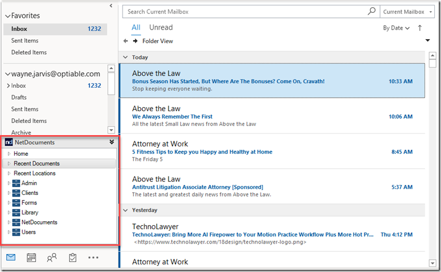Open the Bonus Season Has Started email

point(272,81)
